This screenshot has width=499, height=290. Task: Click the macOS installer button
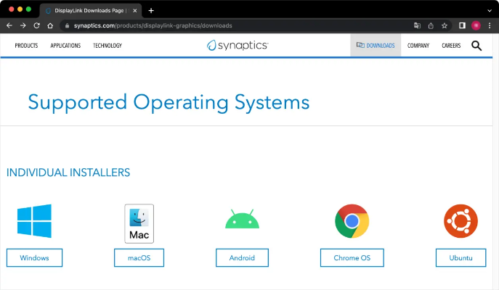(139, 257)
